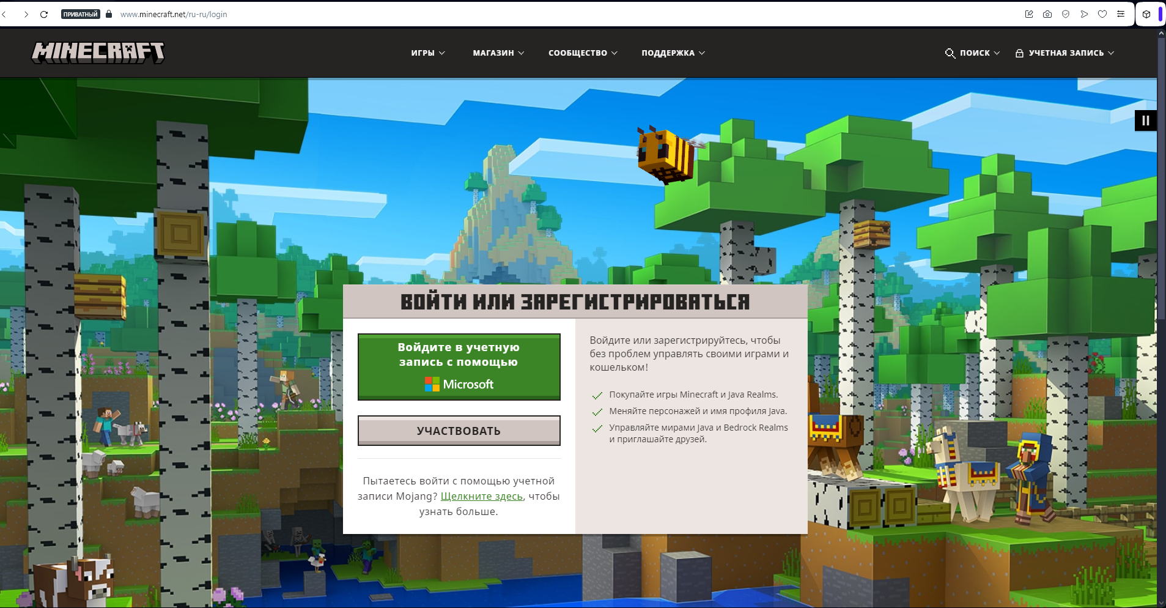1166x608 pixels.
Task: Open the shield privacy protection icon
Action: coord(1066,14)
